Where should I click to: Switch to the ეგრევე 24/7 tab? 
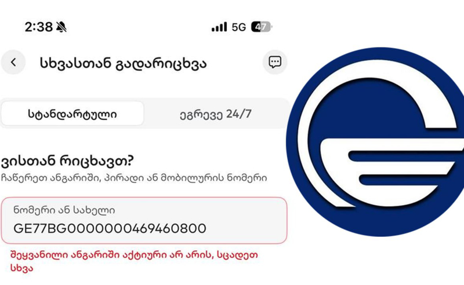pos(216,114)
